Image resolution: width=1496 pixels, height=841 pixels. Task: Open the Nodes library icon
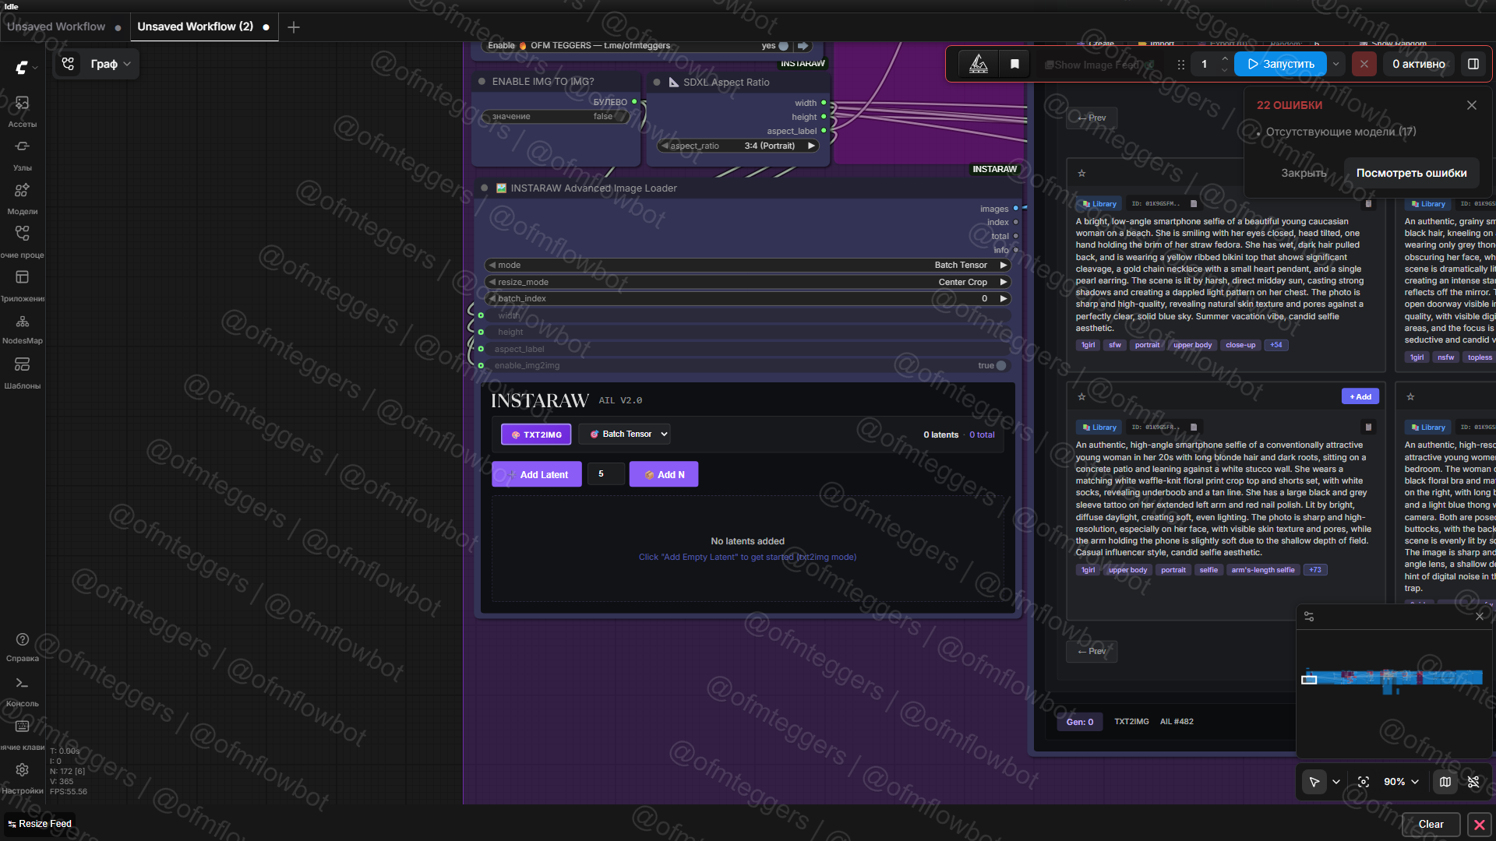pos(22,147)
